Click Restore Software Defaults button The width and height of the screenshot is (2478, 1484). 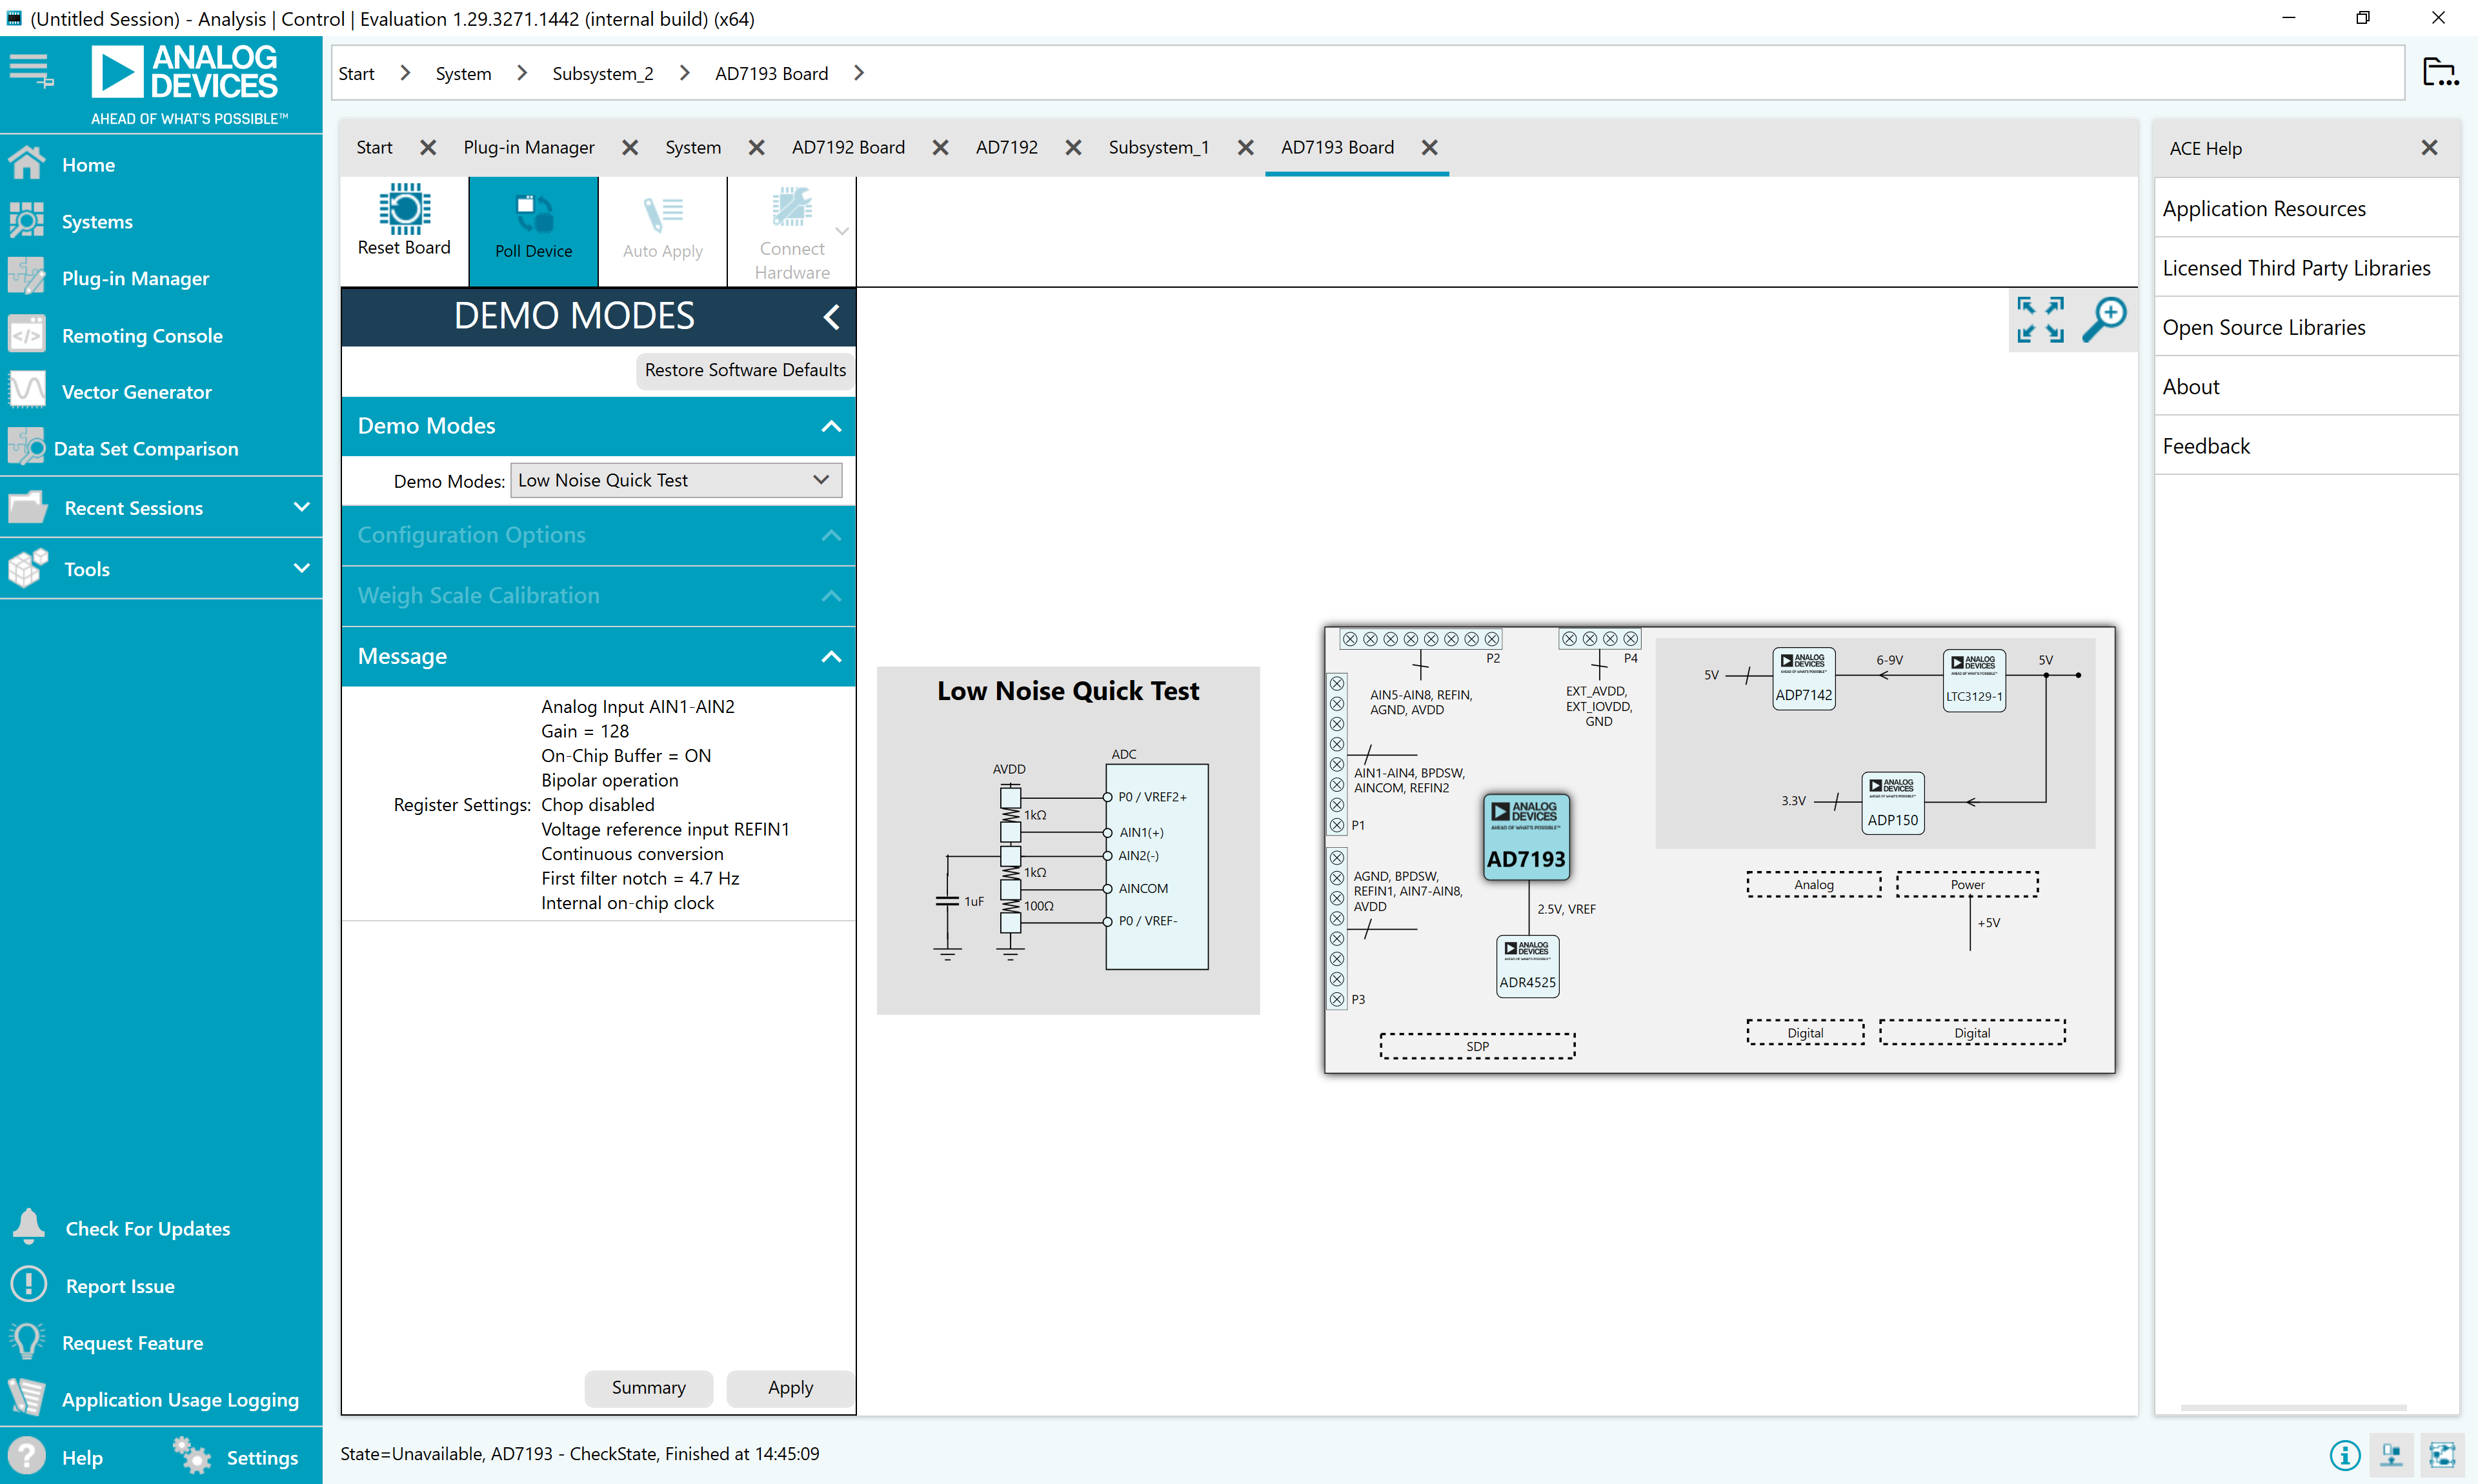point(744,370)
